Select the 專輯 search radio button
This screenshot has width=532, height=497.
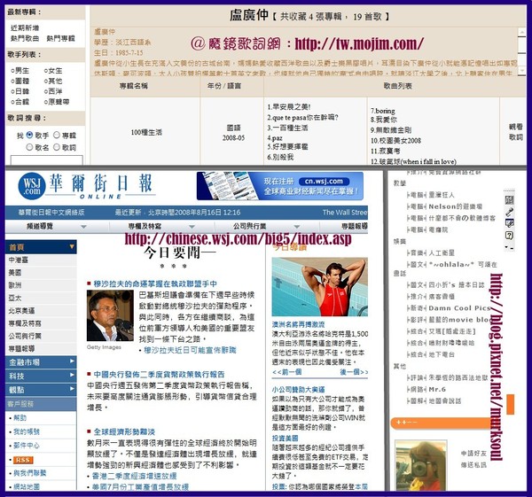pos(57,135)
